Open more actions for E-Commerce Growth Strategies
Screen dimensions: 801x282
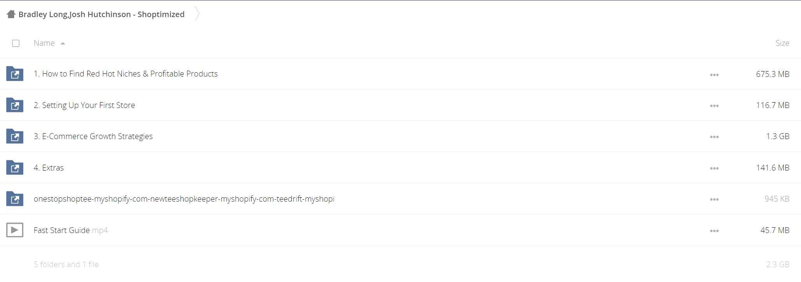coord(714,137)
